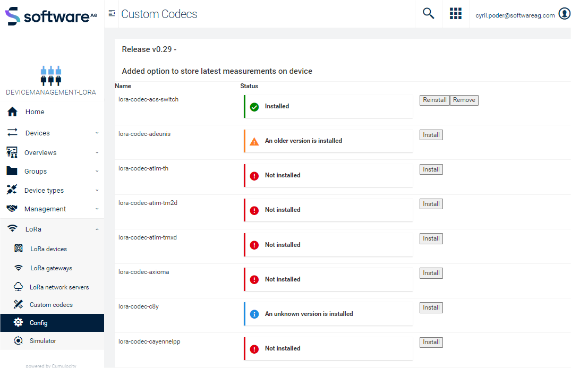Click red alert icon for lora-codec-atim-th
Viewport: 571px width, 368px height.
(254, 176)
